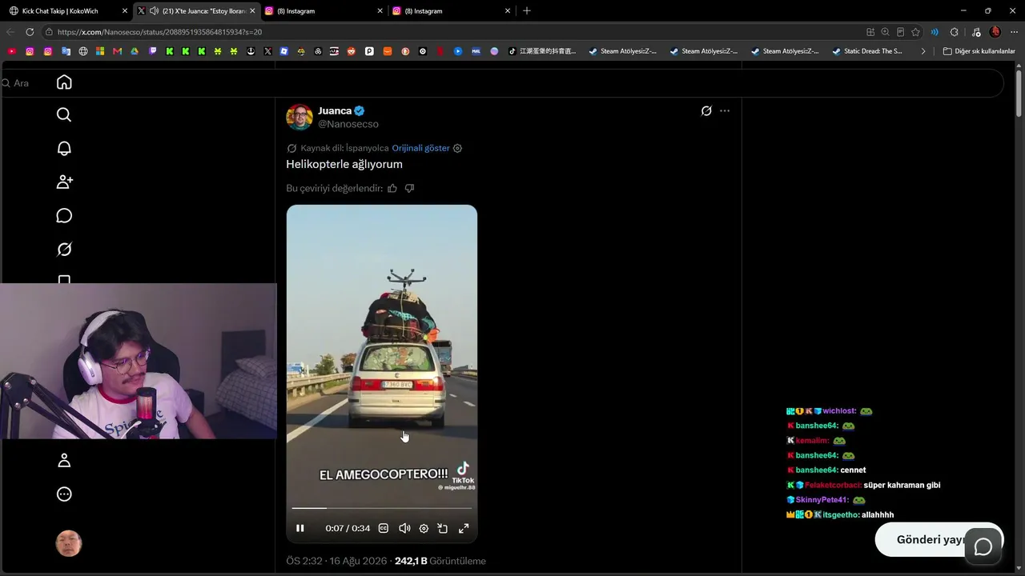
Task: Close the X'te Juanca tab
Action: coord(252,11)
